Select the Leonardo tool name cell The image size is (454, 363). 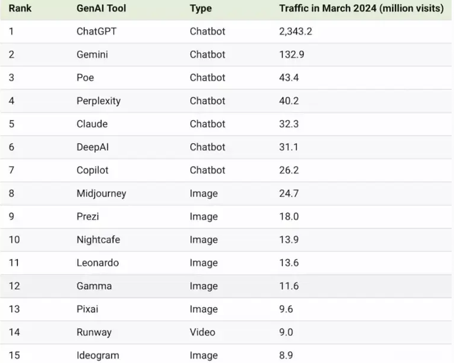[x=98, y=263]
